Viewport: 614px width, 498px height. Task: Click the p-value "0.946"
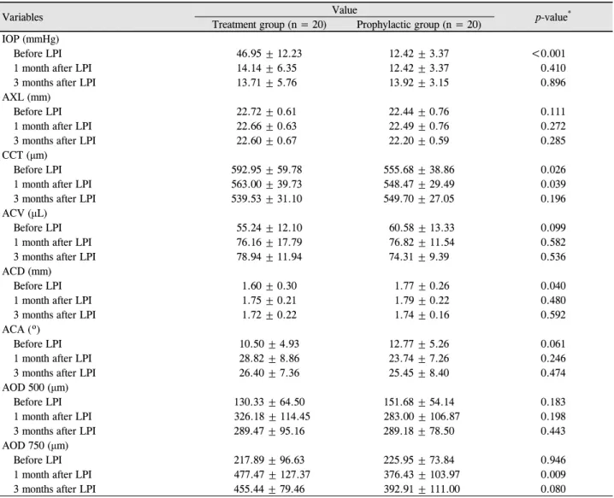point(553,460)
